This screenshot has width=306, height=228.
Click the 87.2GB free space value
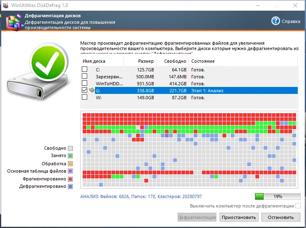click(179, 98)
